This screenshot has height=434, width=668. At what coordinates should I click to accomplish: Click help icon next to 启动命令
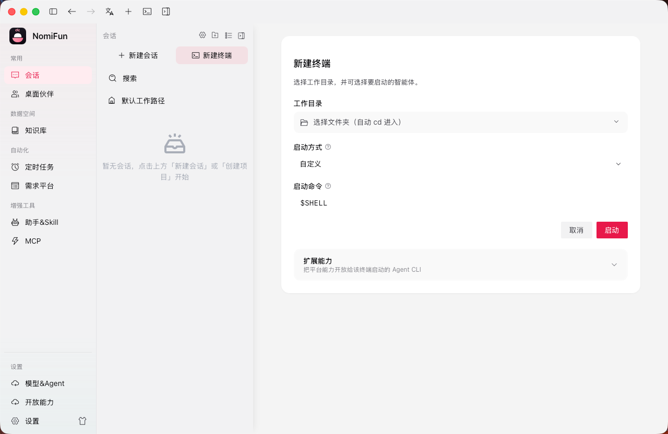[328, 186]
